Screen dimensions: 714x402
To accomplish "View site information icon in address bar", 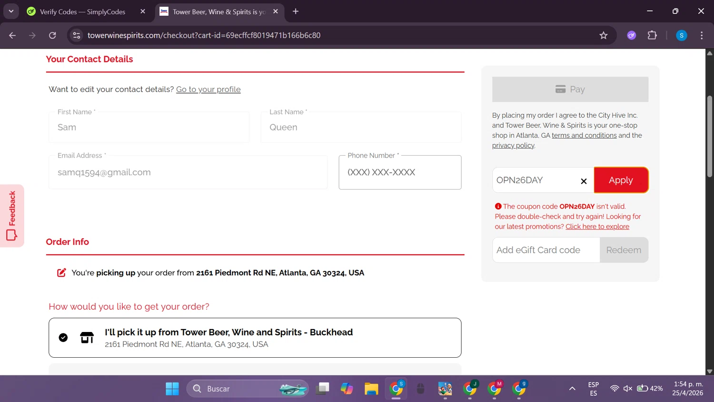I will (77, 35).
